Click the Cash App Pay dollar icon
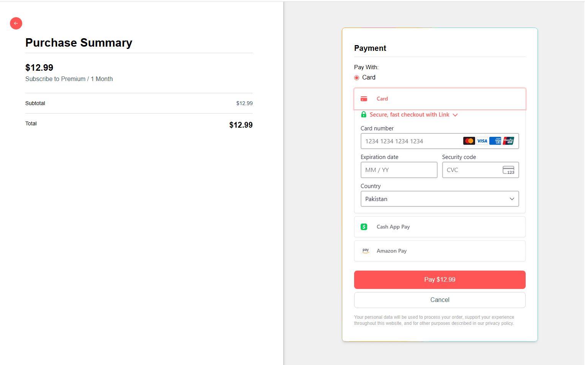 click(x=364, y=227)
